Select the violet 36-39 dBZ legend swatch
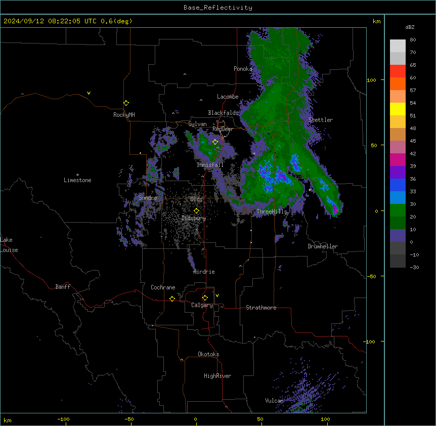Viewport: 436px width, 426px height. (x=398, y=173)
